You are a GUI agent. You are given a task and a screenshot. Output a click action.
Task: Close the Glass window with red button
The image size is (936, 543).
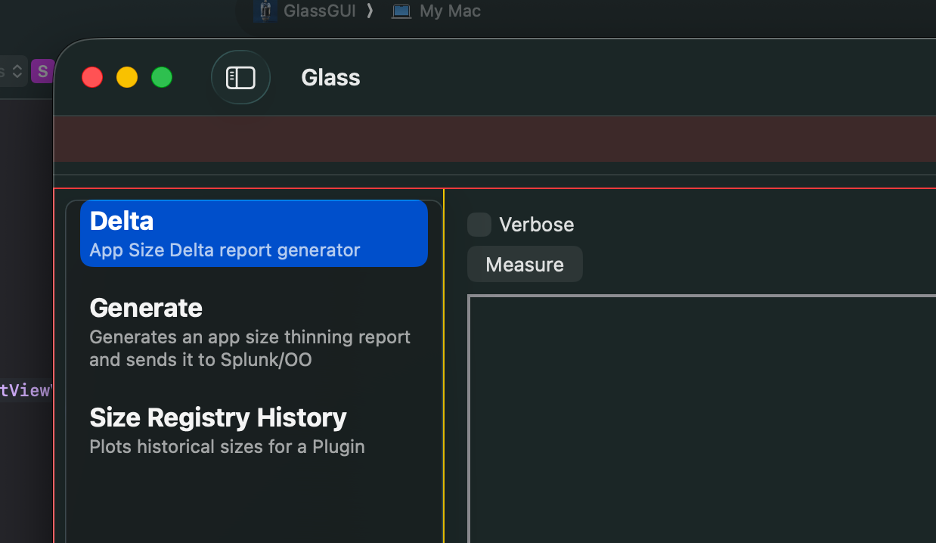[92, 77]
